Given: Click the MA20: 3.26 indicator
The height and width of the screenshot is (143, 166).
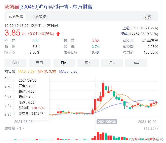Looking at the screenshot, I should click(x=68, y=71).
